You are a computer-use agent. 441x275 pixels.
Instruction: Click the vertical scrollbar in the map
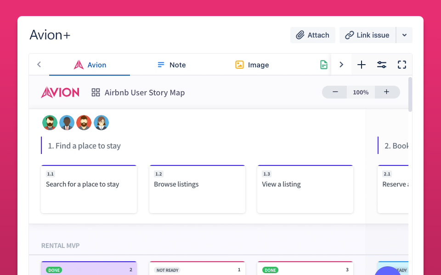pyautogui.click(x=410, y=94)
